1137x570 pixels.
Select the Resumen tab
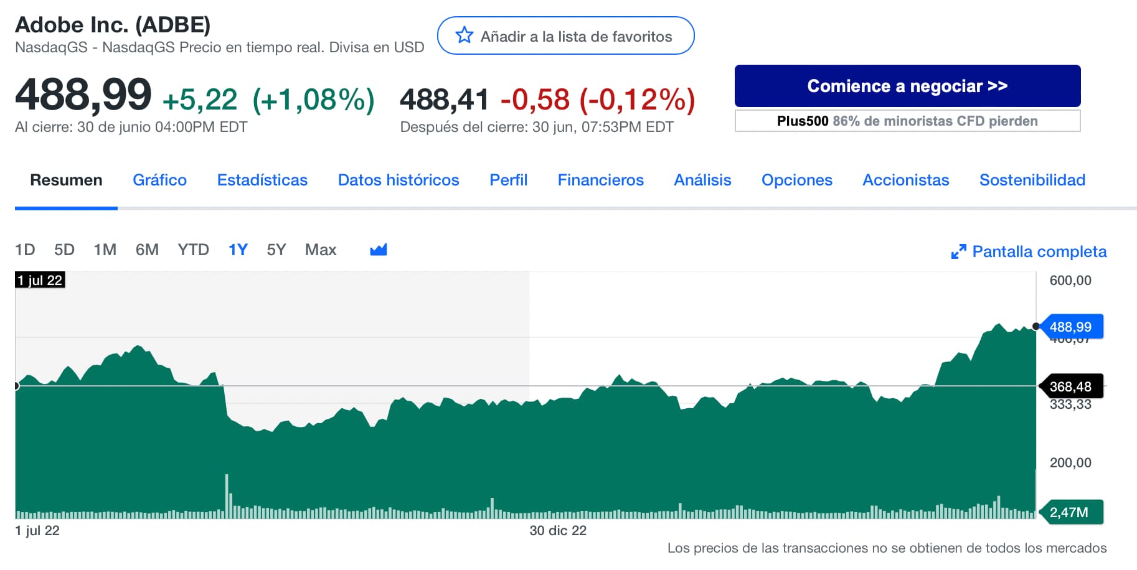coord(66,180)
